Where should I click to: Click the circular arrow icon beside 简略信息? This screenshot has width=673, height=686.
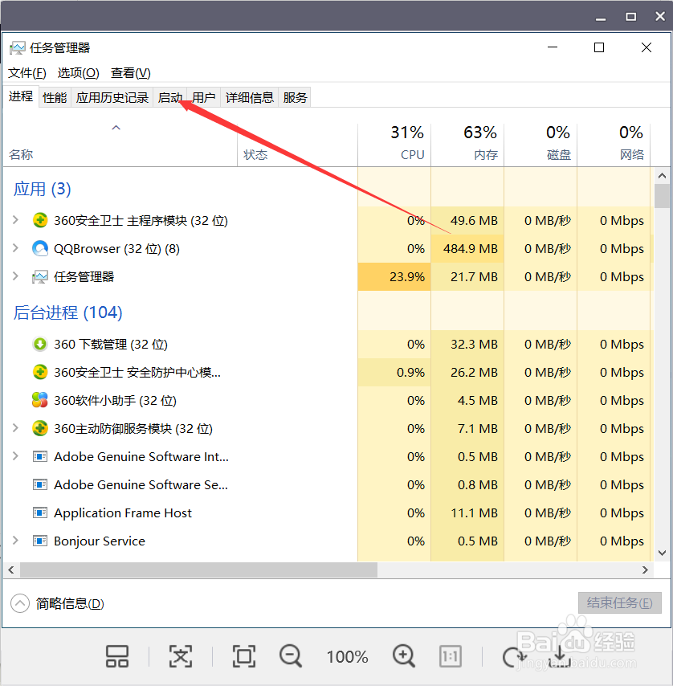click(20, 604)
